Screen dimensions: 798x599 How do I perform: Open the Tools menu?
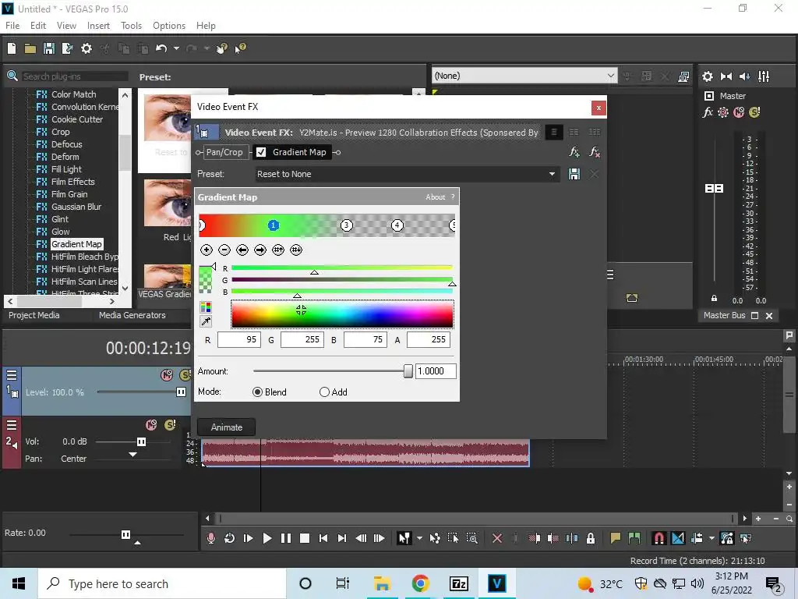tap(131, 26)
